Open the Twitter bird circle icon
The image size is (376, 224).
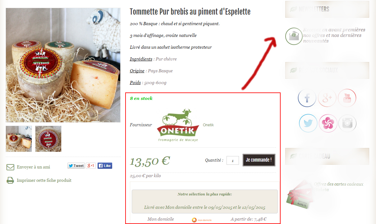[308, 123]
